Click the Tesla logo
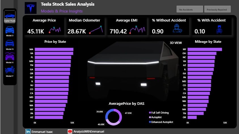The width and height of the screenshot is (239, 134). click(31, 8)
